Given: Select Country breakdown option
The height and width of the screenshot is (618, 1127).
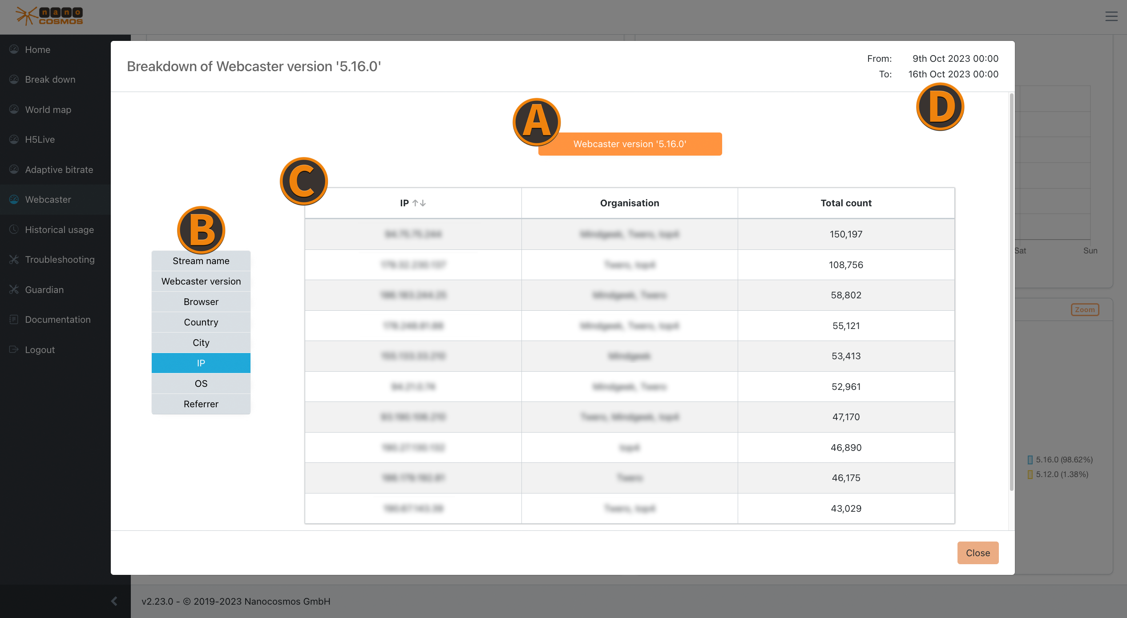Looking at the screenshot, I should pyautogui.click(x=201, y=322).
